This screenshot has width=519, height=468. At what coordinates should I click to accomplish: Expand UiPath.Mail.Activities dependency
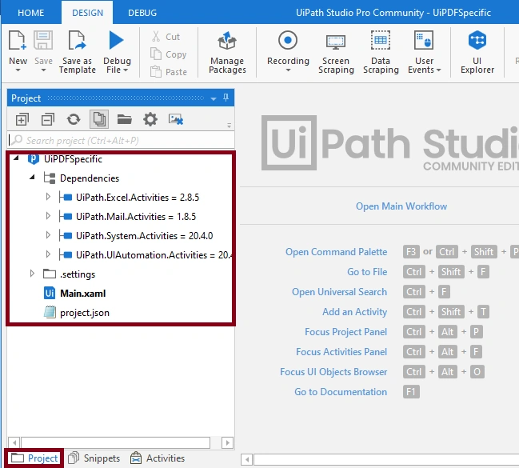pos(48,216)
